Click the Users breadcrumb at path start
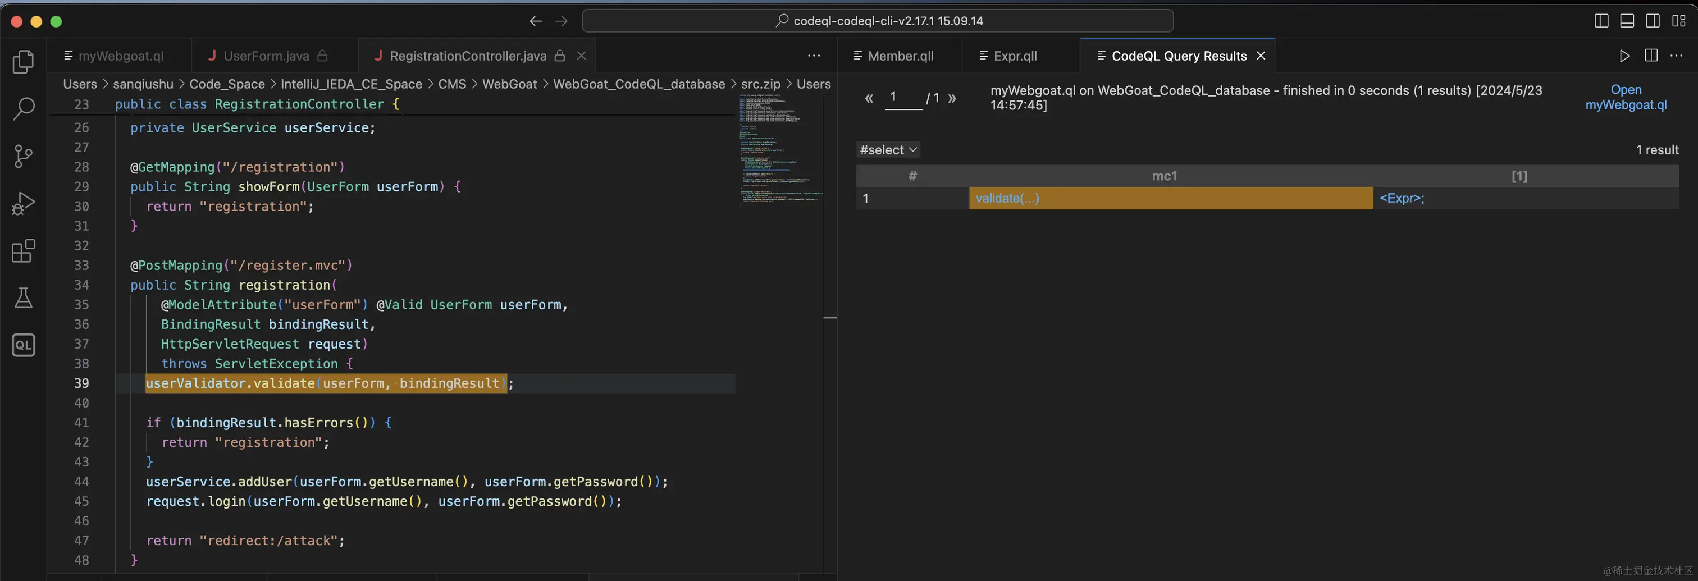 tap(80, 84)
